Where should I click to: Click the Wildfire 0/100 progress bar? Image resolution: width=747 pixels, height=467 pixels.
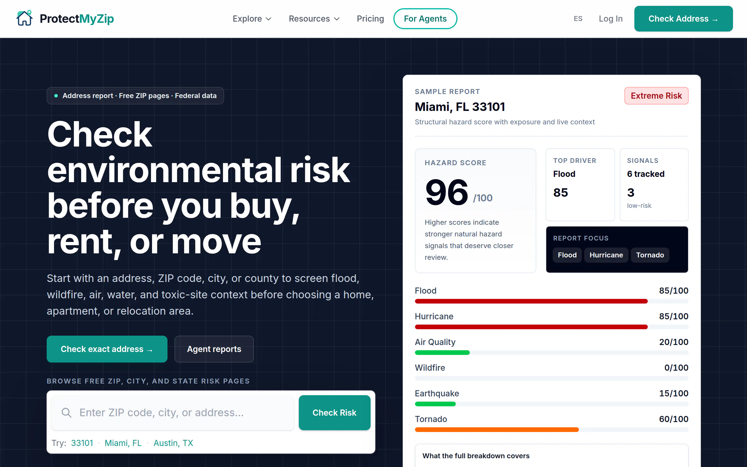point(551,378)
